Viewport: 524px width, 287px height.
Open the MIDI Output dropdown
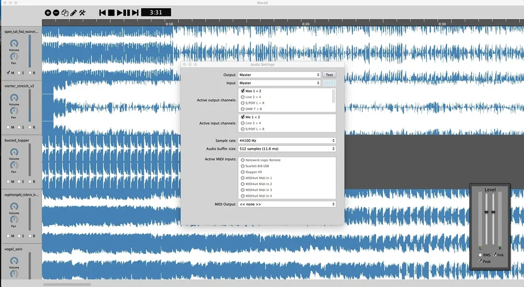click(287, 204)
